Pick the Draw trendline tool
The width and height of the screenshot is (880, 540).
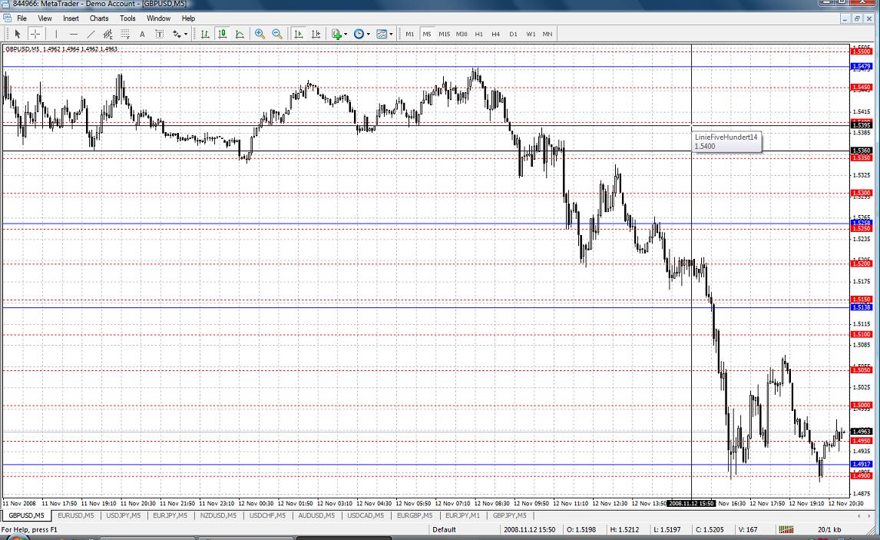point(91,35)
